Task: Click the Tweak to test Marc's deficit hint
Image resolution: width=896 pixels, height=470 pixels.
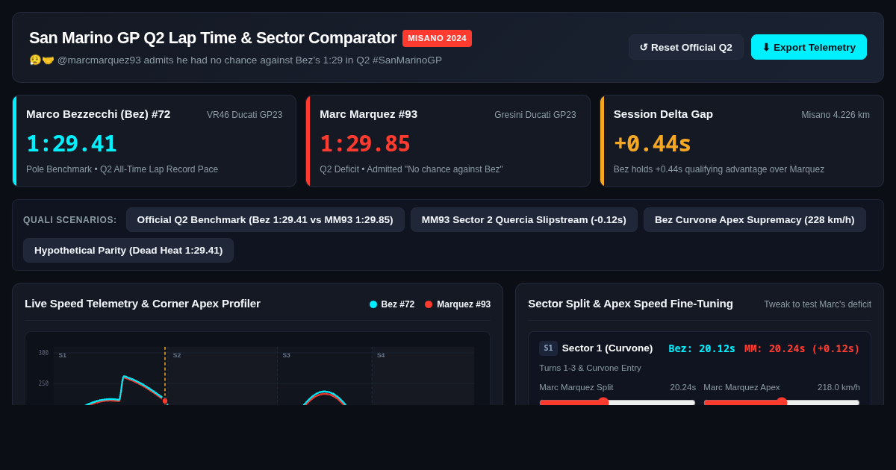Action: point(818,304)
